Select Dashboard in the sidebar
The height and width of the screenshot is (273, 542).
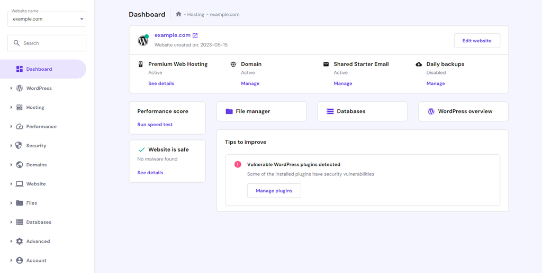(x=39, y=69)
